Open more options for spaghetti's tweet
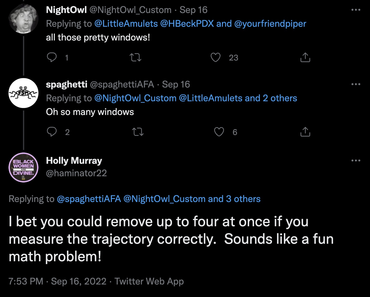This screenshot has height=297, width=370. point(356,84)
